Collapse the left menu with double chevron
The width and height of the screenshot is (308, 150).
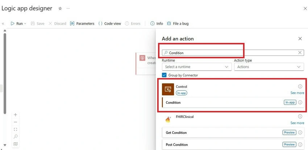(3, 24)
